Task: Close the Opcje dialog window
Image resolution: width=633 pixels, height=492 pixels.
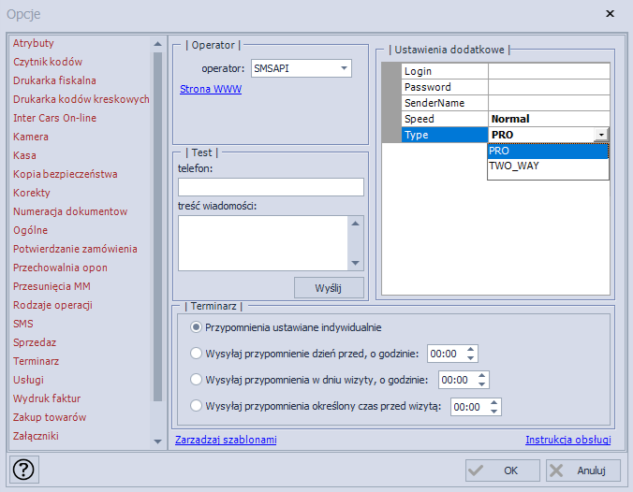Action: click(x=610, y=14)
